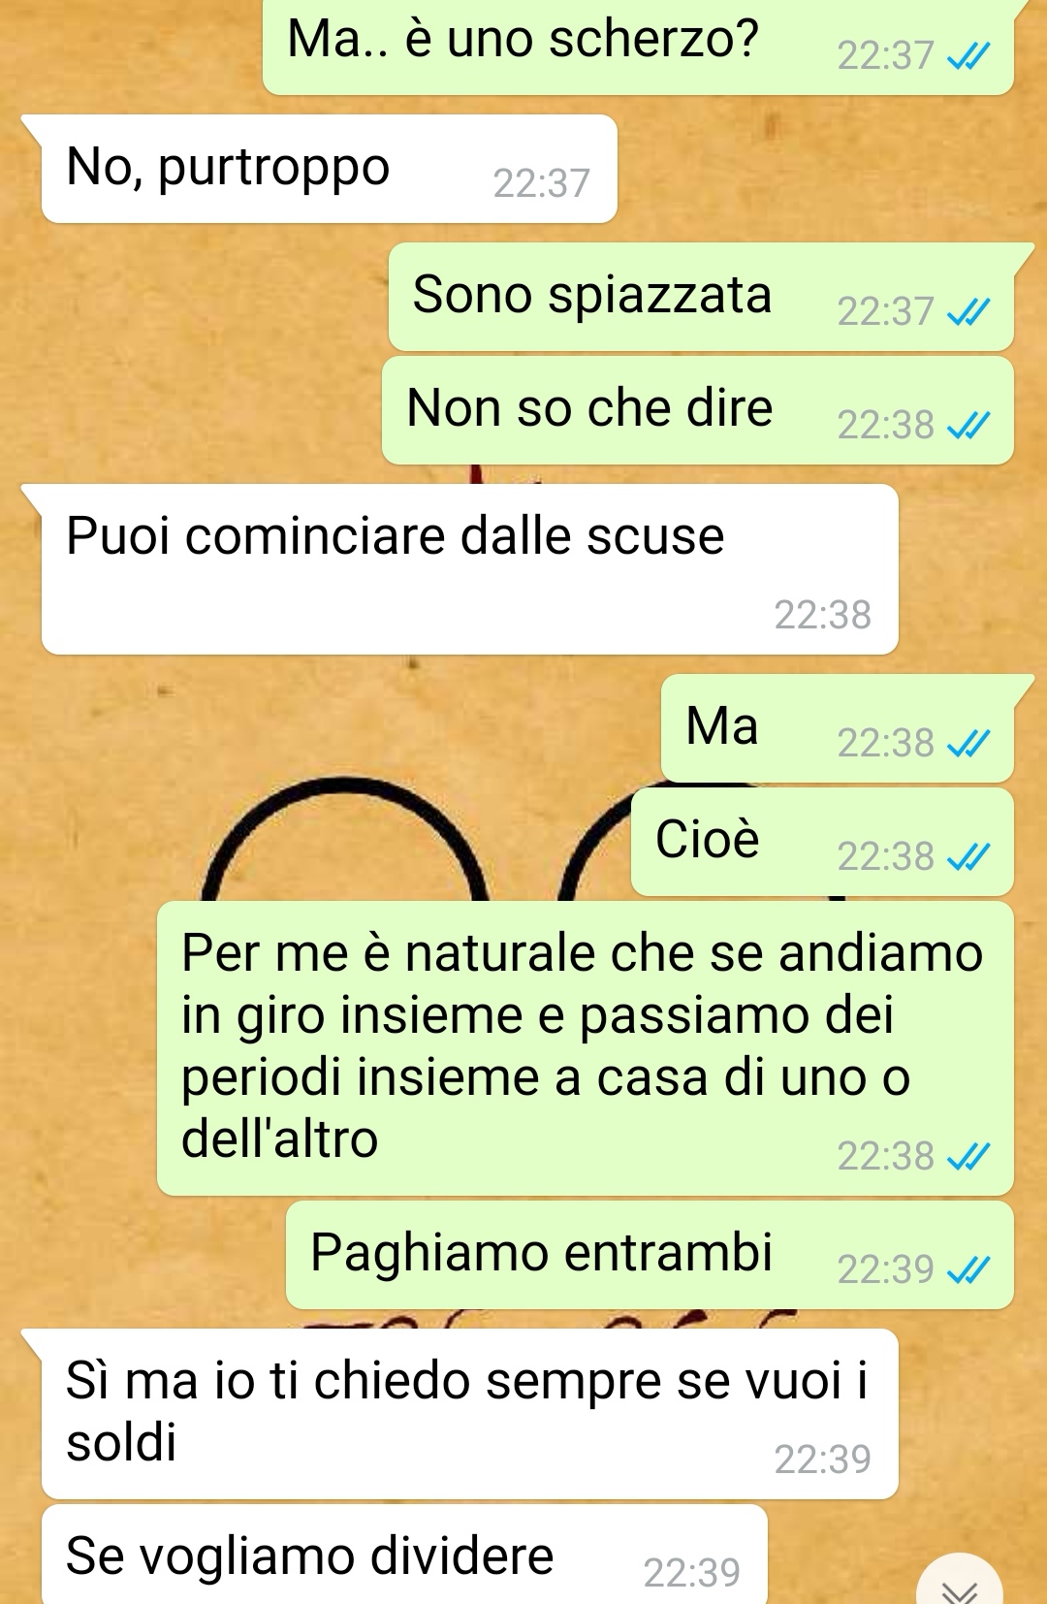Tap the 'Paghiamo entrambi' message bubble
This screenshot has width=1047, height=1604.
650,1255
